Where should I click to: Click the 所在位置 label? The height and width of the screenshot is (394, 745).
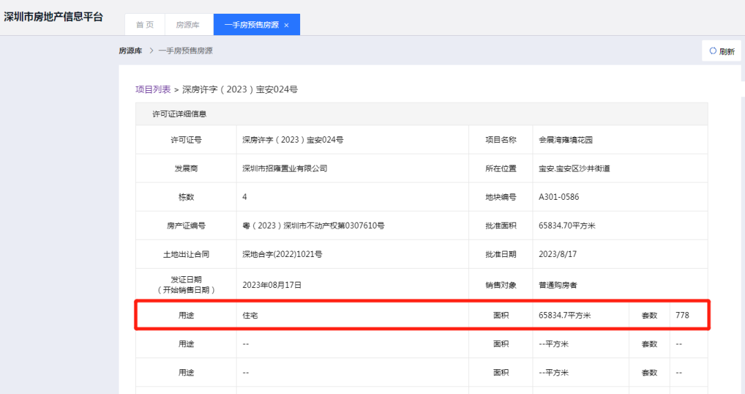(x=501, y=169)
